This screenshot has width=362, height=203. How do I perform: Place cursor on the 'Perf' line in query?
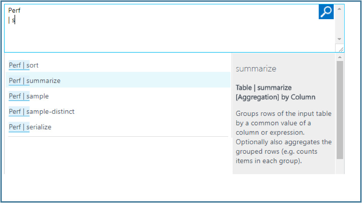point(14,10)
